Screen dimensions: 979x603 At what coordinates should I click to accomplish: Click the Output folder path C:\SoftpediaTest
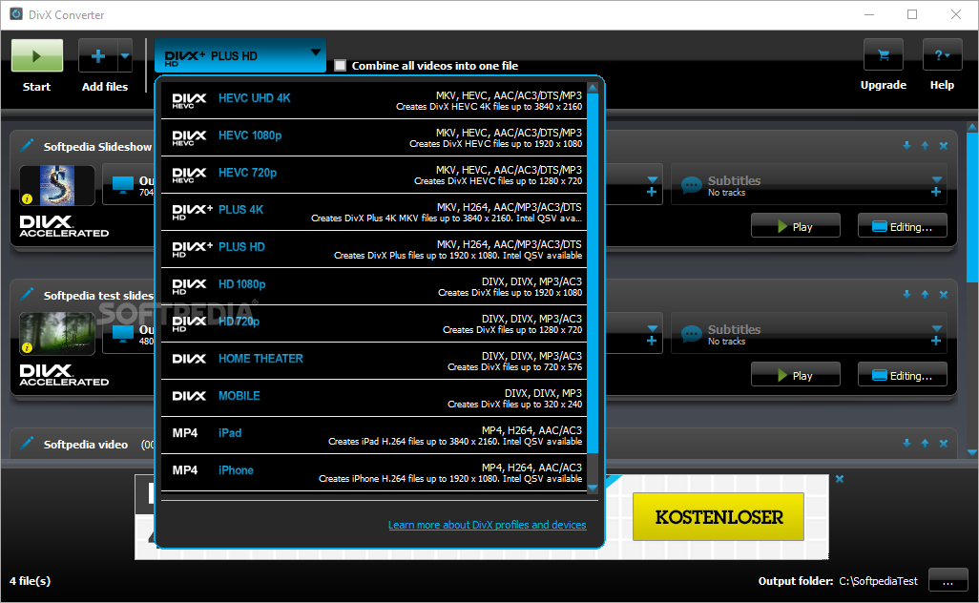click(x=878, y=581)
